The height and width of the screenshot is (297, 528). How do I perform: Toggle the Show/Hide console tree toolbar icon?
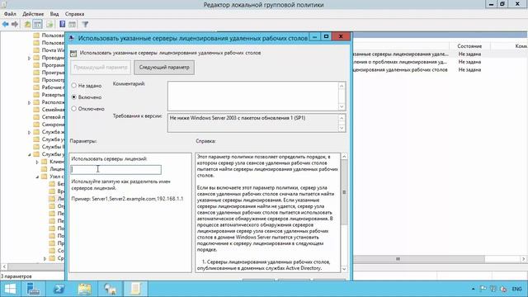[38, 24]
